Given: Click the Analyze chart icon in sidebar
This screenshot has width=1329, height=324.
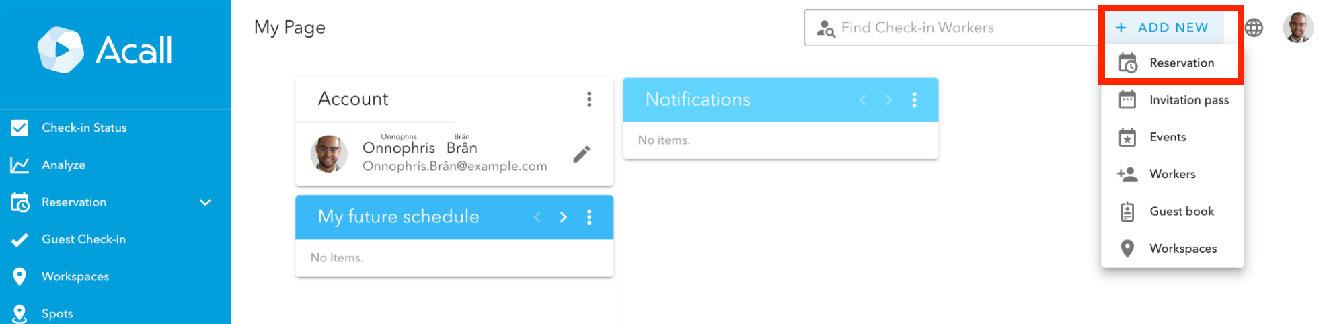Looking at the screenshot, I should click(x=20, y=165).
